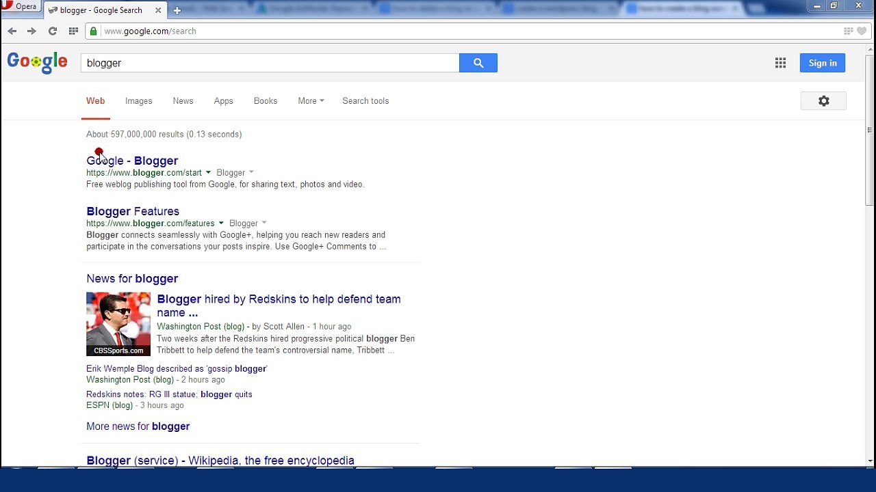This screenshot has width=876, height=492.
Task: Select the Web results tab
Action: pyautogui.click(x=95, y=101)
